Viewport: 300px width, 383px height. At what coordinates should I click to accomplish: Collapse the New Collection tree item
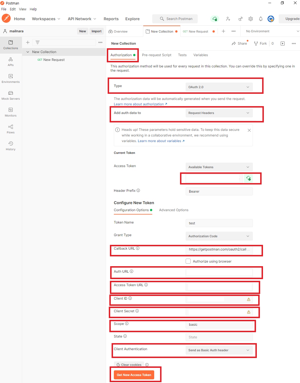pyautogui.click(x=28, y=52)
